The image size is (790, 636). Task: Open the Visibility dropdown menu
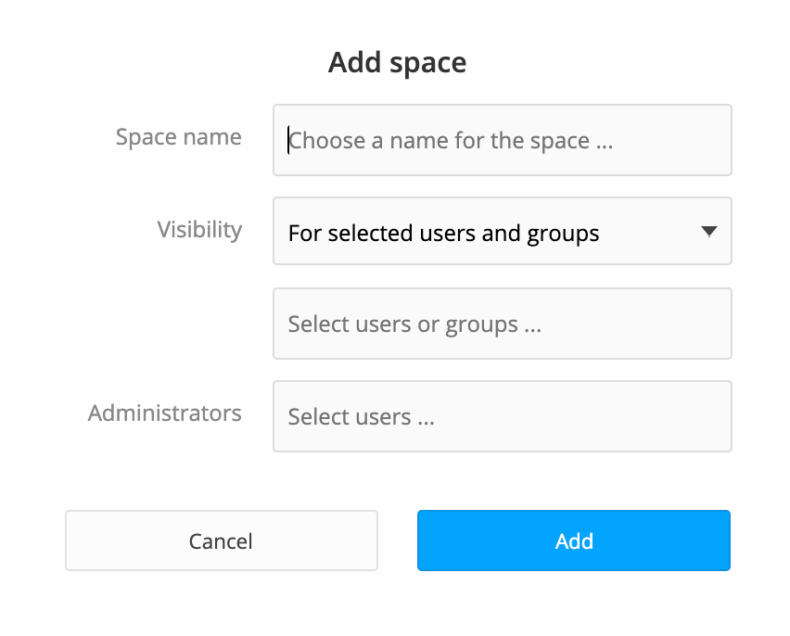pyautogui.click(x=502, y=232)
